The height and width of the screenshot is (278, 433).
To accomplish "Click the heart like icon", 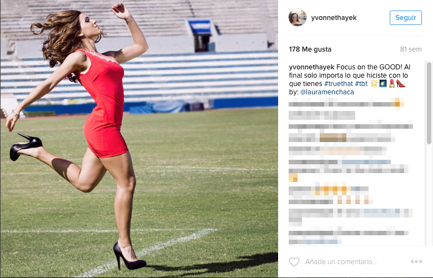I will (x=294, y=262).
